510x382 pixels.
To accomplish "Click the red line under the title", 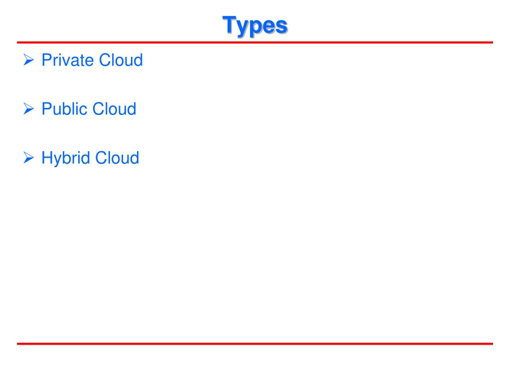I will pyautogui.click(x=255, y=42).
